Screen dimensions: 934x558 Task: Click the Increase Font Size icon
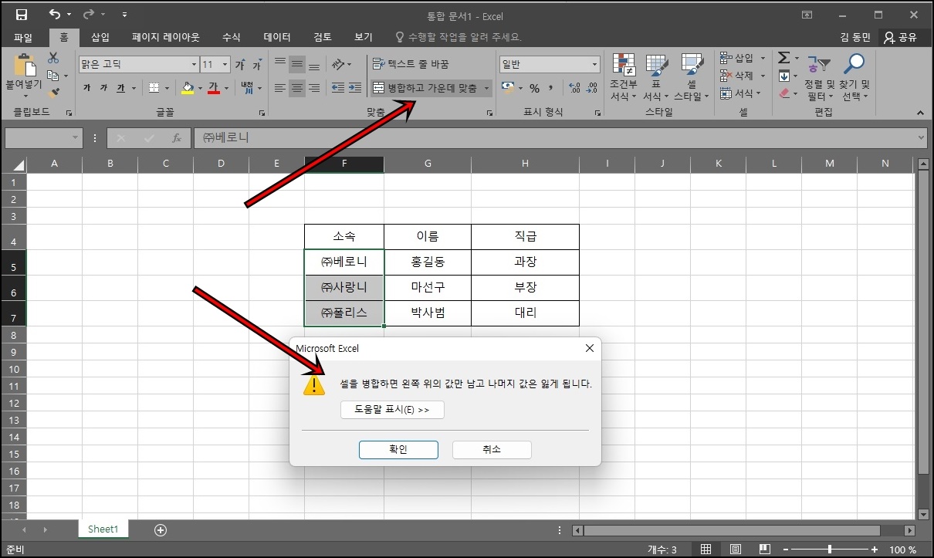coord(241,65)
